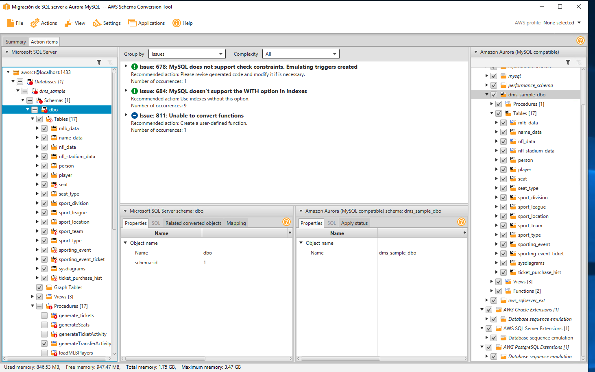Switch to the Summary tab
Viewport: 595px width, 372px height.
[16, 42]
